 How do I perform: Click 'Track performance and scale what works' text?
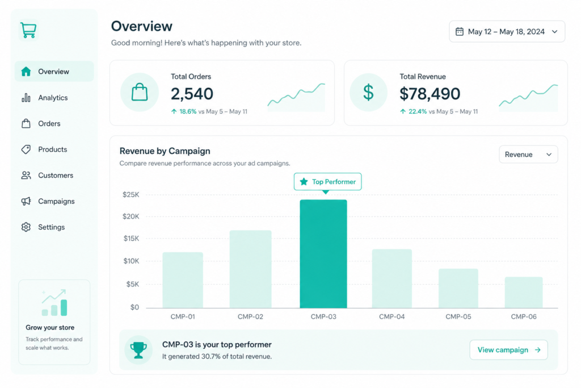[54, 344]
